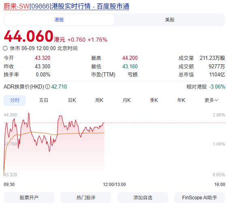Screen dimensions: 238x207
Task: Click the 市盈(TTM) value 亏损
Action: 132,75
